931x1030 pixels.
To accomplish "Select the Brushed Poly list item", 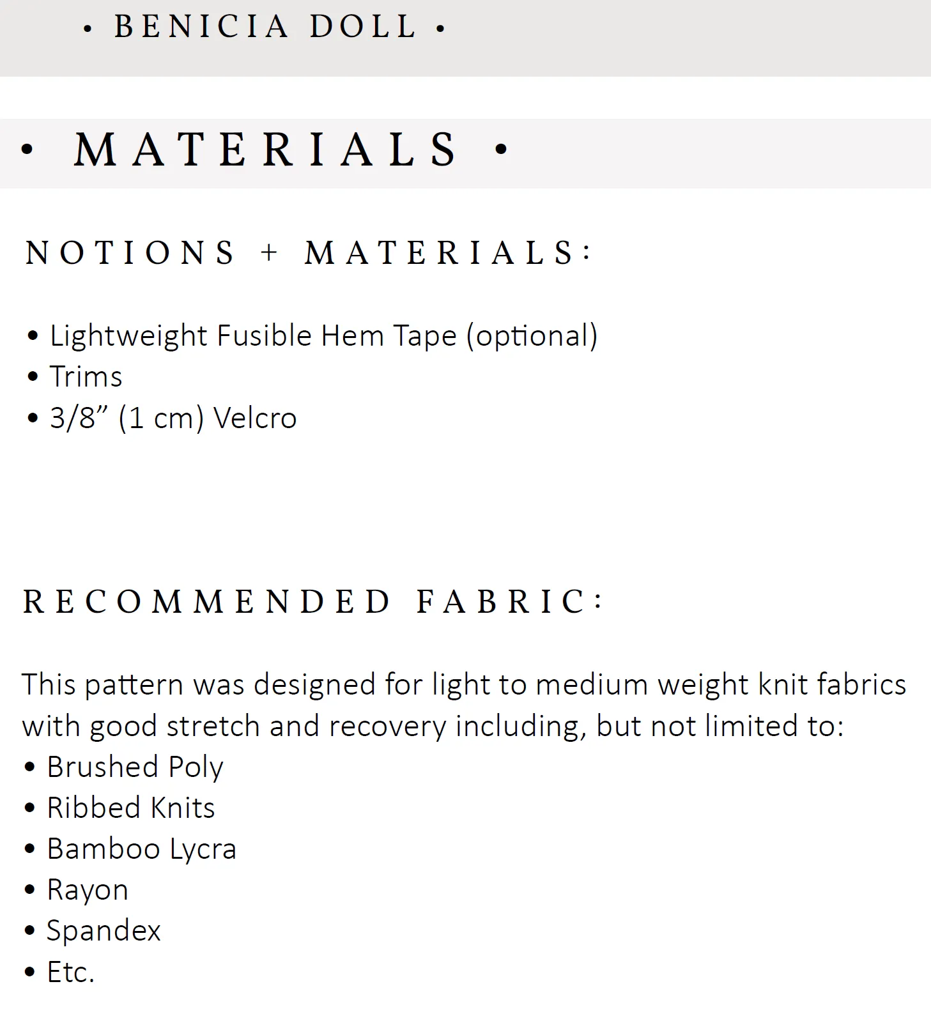I will pos(135,767).
